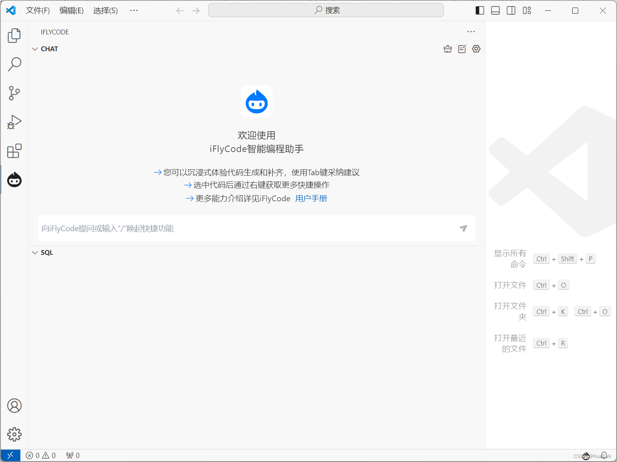This screenshot has width=617, height=462.
Task: Click the 搜索 command center box
Action: pos(326,10)
